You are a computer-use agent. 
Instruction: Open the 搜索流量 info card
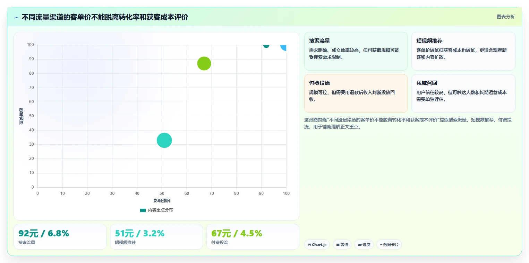(356, 51)
